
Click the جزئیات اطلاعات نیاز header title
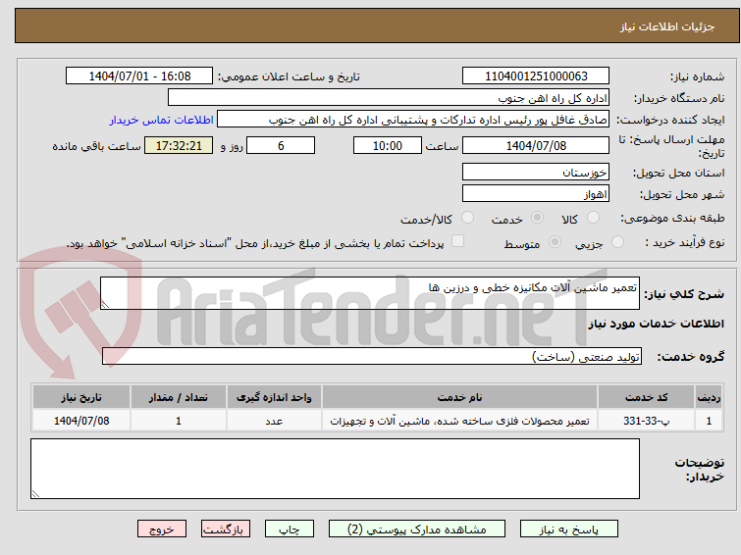tap(667, 26)
